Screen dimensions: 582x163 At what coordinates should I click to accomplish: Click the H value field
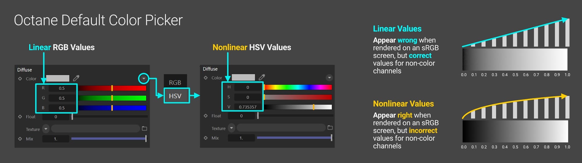pos(248,87)
